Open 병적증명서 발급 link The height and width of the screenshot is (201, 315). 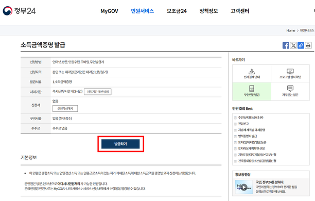(x=248, y=136)
